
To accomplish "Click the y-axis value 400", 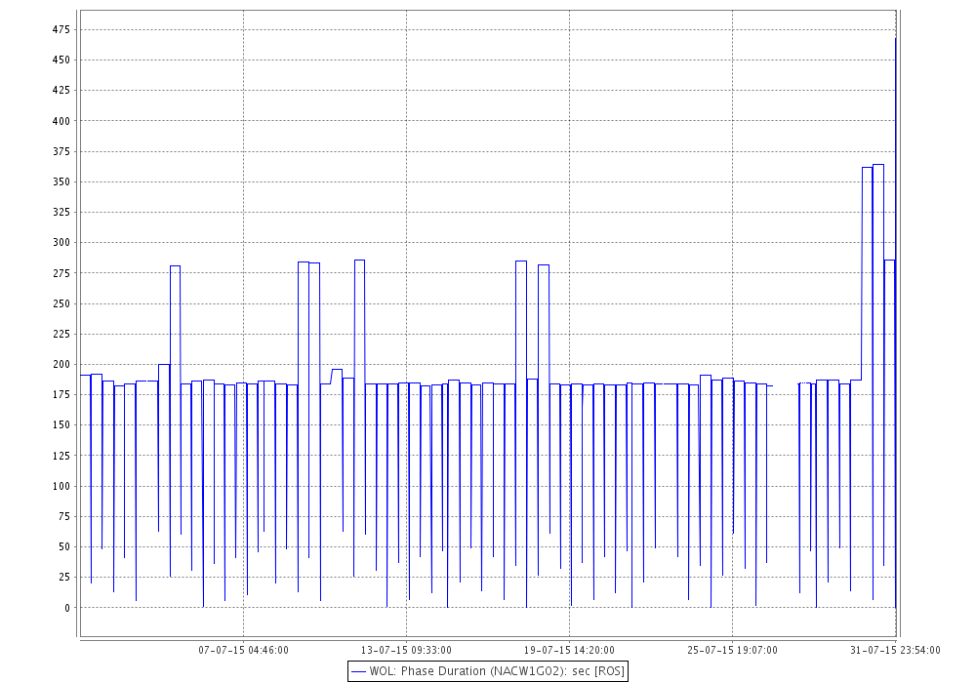I will coord(61,121).
